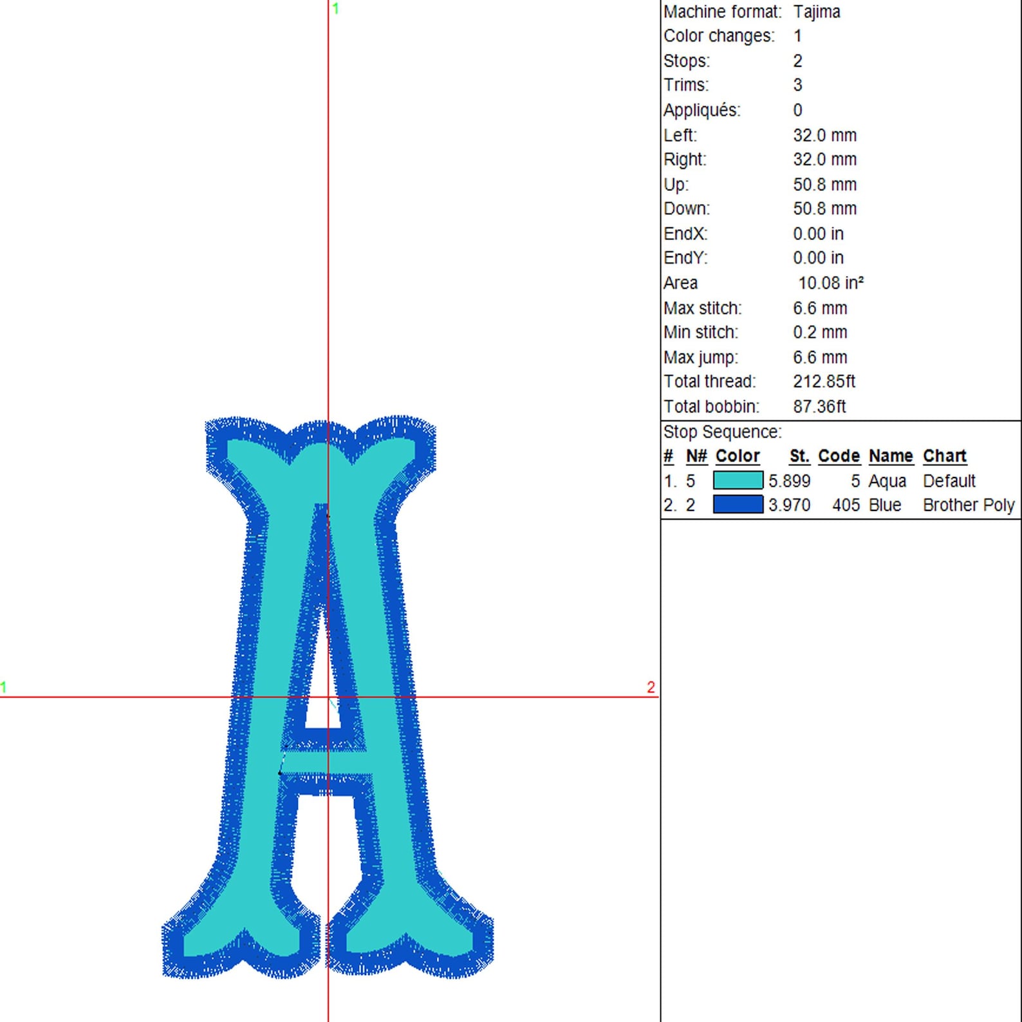Select the Aqua thread name
Screen dimensions: 1022x1022
(887, 481)
